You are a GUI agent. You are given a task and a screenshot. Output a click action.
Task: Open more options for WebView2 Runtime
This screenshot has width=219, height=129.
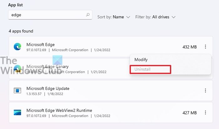[x=206, y=112]
